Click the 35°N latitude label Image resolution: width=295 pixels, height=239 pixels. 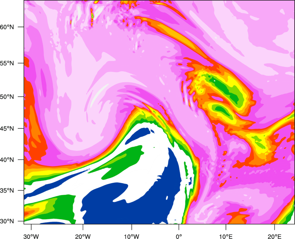pos(7,190)
